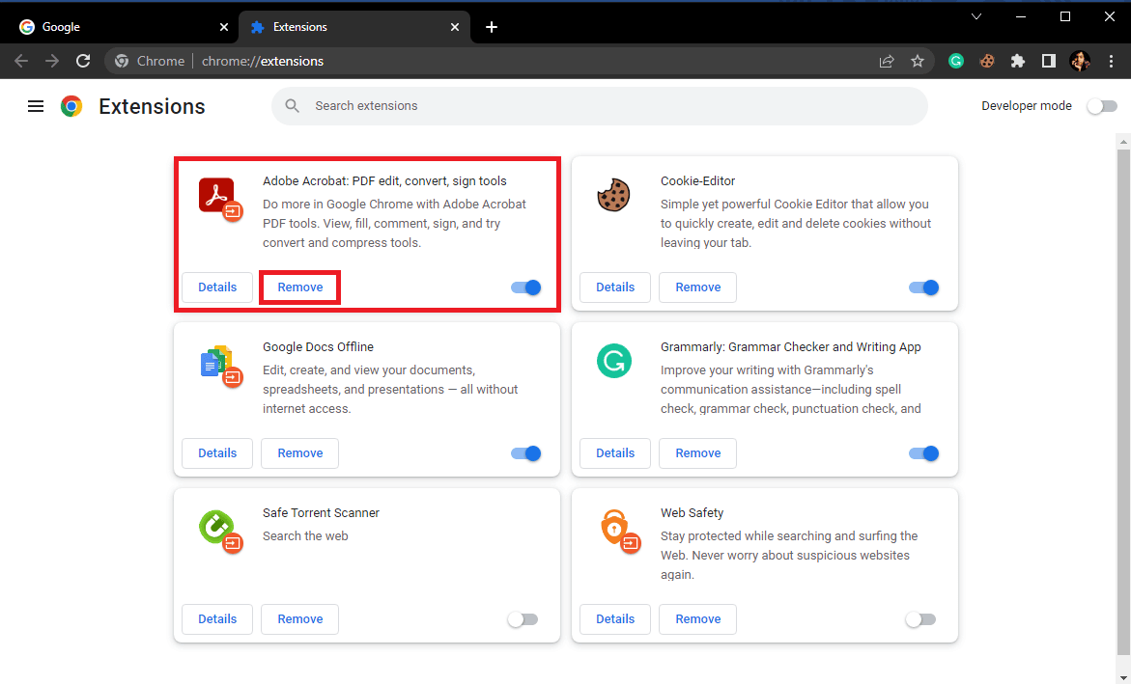
Task: Select the Extensions tab
Action: tap(353, 27)
